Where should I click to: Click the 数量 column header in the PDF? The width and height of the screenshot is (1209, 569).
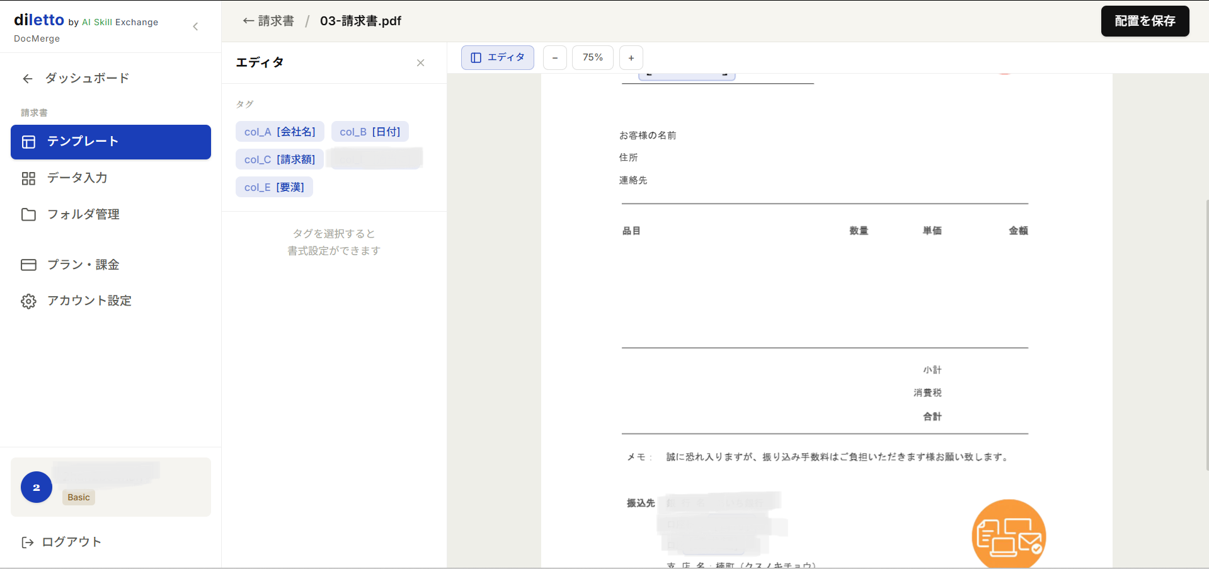859,231
